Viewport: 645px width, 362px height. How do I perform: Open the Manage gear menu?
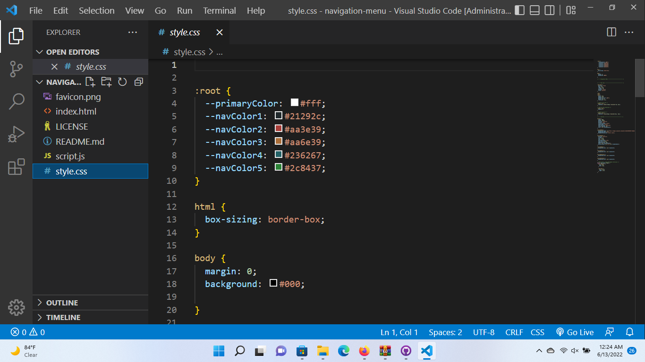tap(16, 307)
